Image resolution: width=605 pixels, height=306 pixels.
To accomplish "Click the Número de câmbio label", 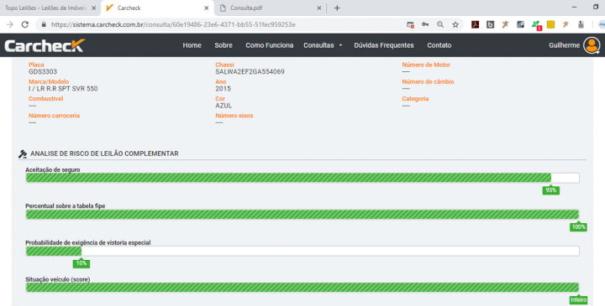I will 428,81.
